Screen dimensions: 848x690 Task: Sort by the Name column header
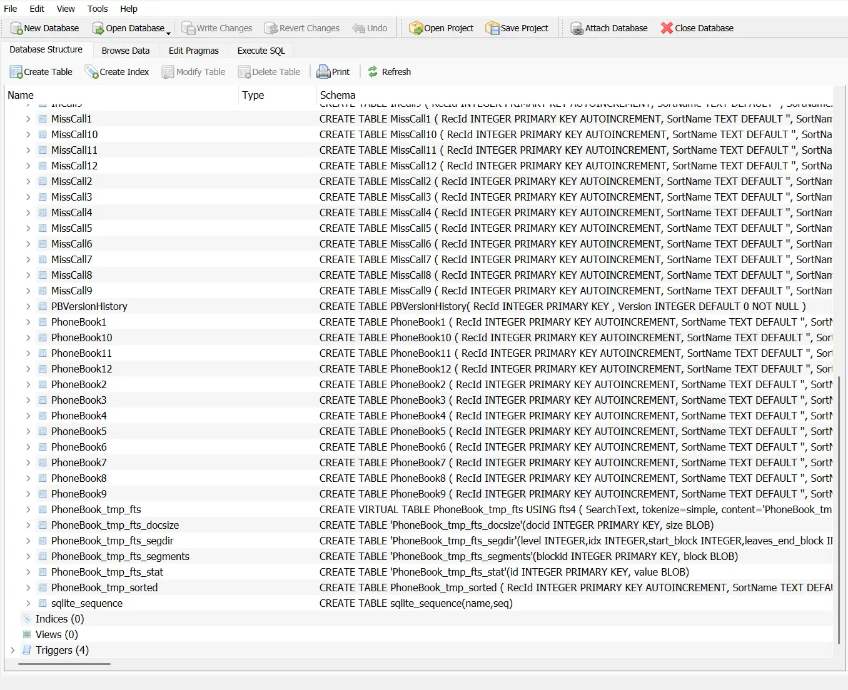point(122,95)
